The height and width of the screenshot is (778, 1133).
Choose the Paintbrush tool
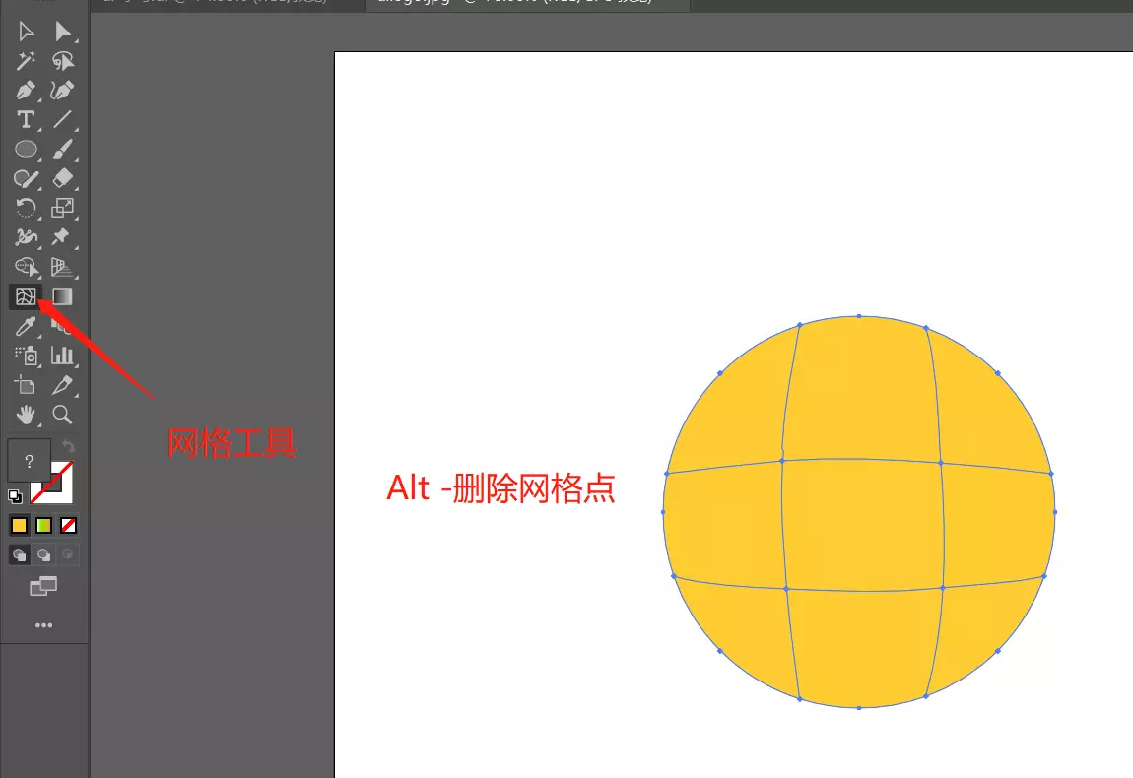[x=62, y=149]
